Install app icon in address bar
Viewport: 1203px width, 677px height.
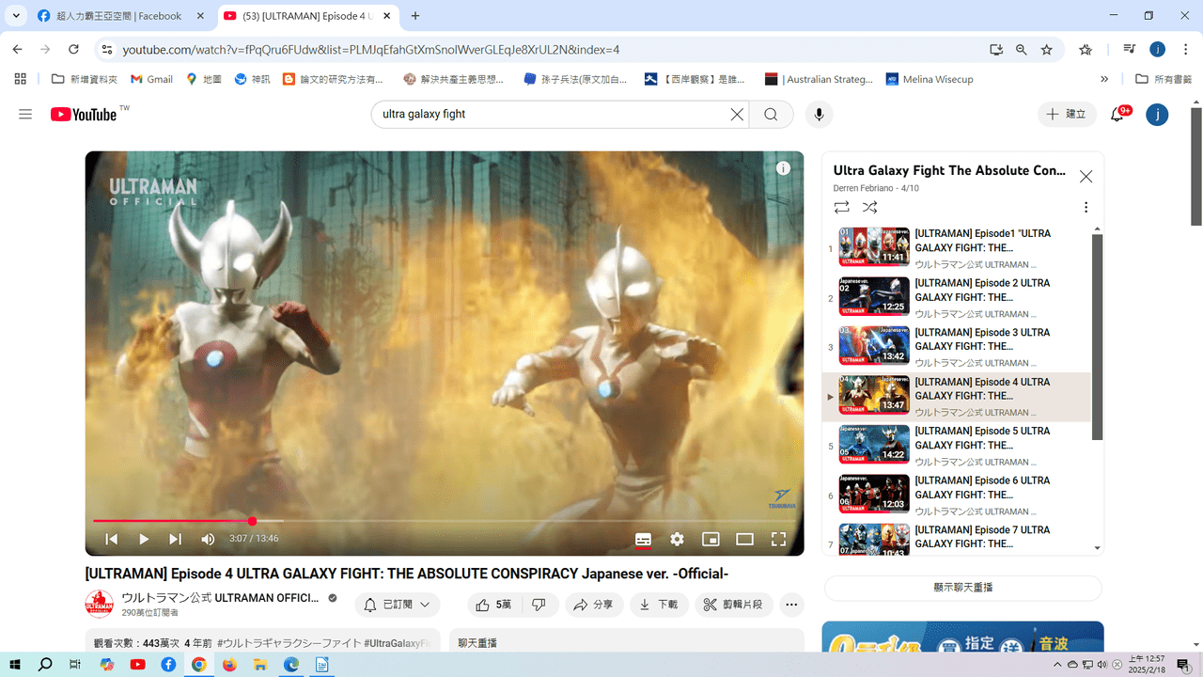[995, 49]
